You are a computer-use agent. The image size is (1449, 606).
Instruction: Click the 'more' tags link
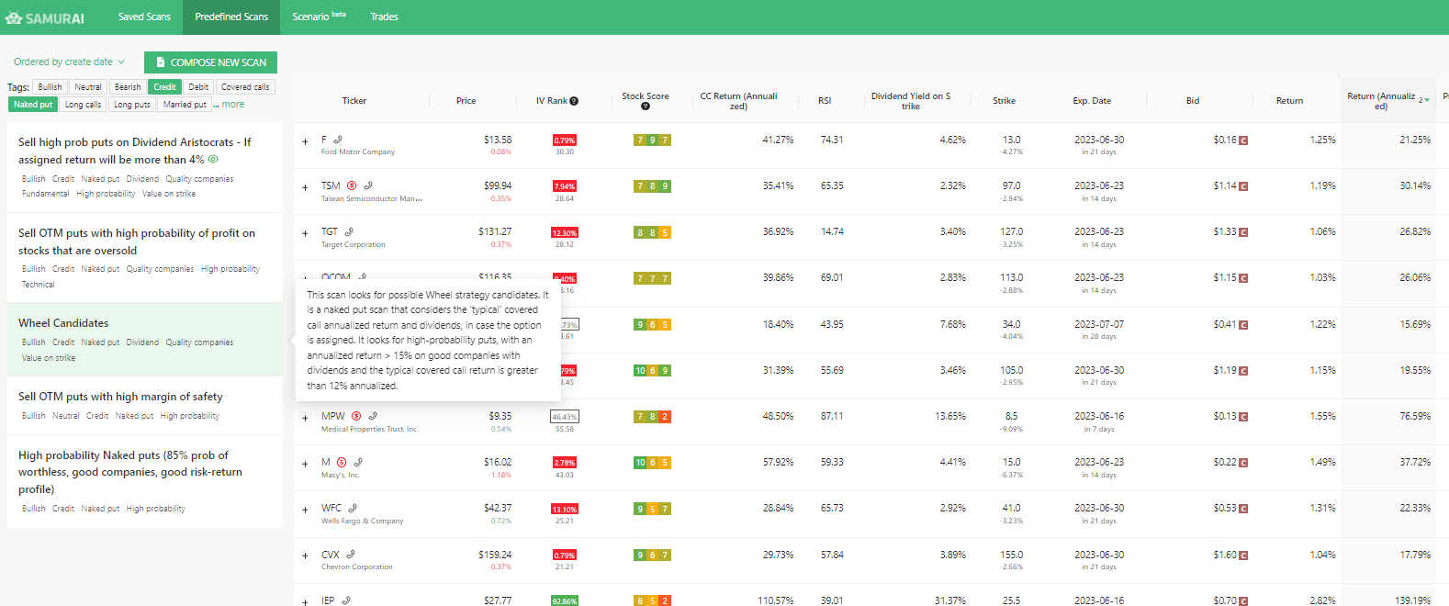pyautogui.click(x=233, y=105)
